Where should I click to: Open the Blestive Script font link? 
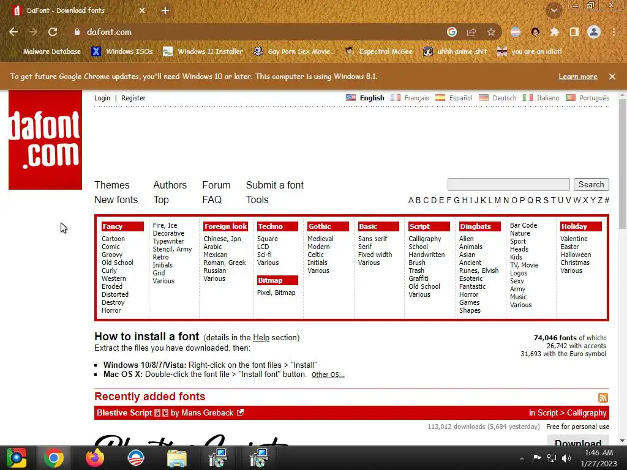(x=124, y=413)
